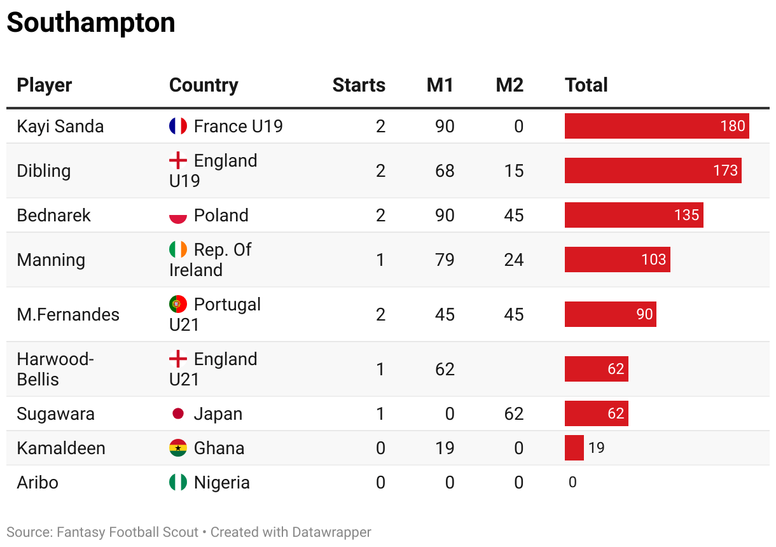Sort table by Player column header
The height and width of the screenshot is (547, 776).
[x=45, y=85]
